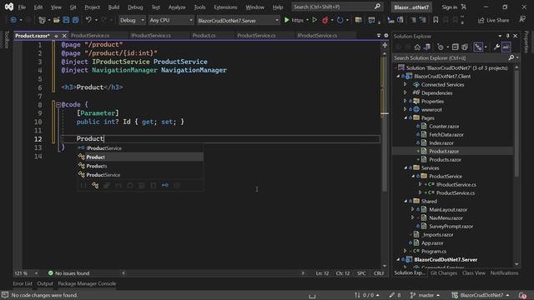Open the zoom level 121 % dropdown
This screenshot has width=534, height=300.
[x=26, y=273]
